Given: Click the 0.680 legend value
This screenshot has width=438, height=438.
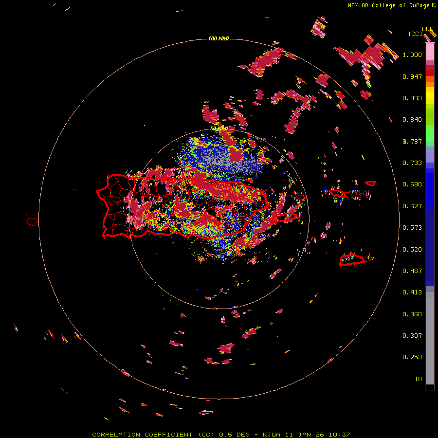Looking at the screenshot, I should [412, 184].
